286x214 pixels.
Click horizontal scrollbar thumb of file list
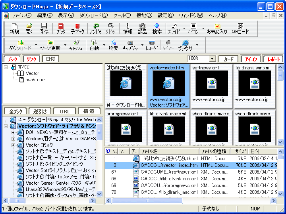pyautogui.click(x=147, y=201)
